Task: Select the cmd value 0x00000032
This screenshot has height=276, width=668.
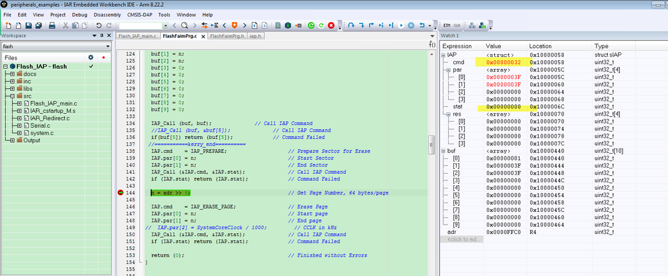Action: [504, 62]
